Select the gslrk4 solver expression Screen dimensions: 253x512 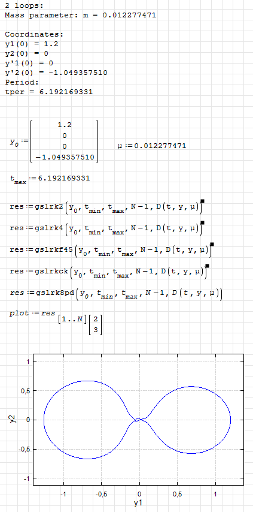tap(105, 229)
